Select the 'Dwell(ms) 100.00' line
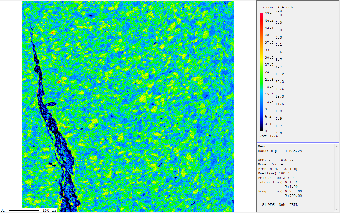340x213 pixels. coord(274,174)
